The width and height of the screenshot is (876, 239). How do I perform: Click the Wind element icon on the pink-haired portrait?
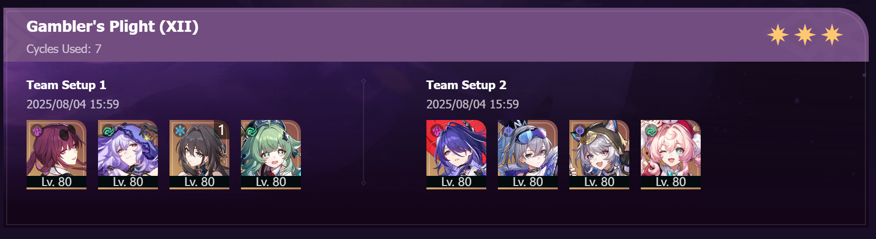[x=651, y=130]
